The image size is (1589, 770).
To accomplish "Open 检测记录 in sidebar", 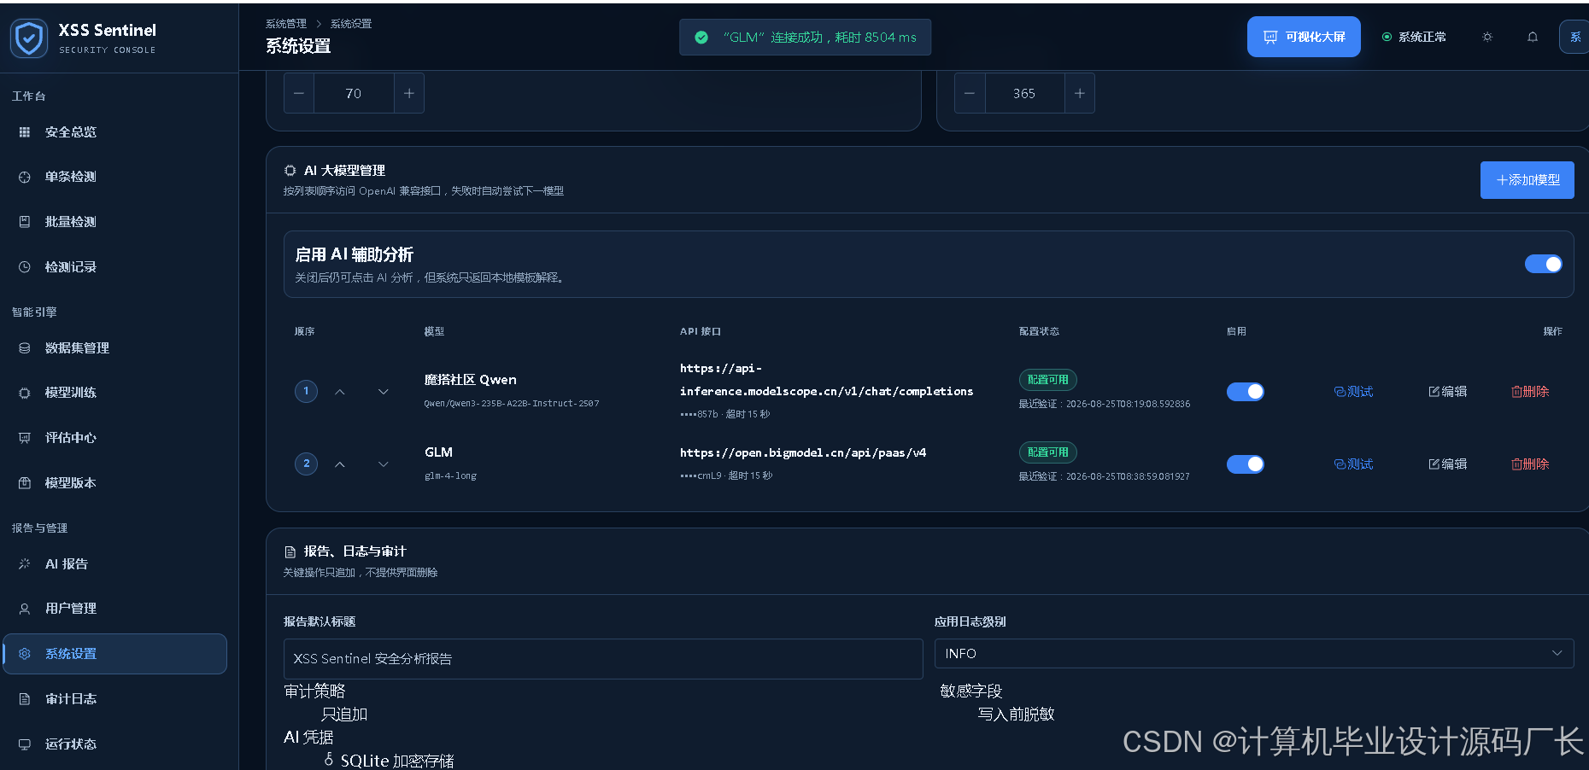I will point(114,267).
